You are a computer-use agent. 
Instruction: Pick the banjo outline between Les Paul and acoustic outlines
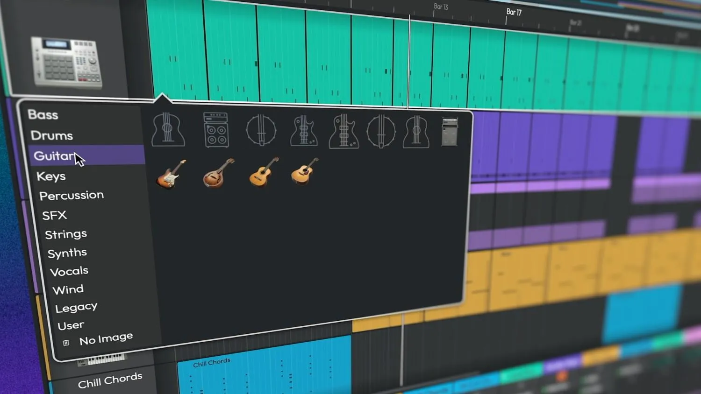coord(381,132)
